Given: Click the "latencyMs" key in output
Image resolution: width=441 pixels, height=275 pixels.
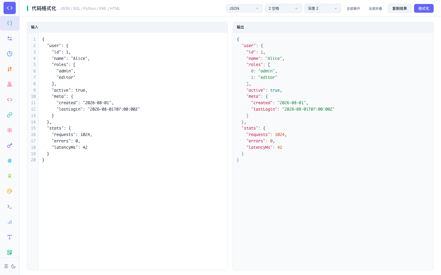Looking at the screenshot, I should click(x=259, y=147).
